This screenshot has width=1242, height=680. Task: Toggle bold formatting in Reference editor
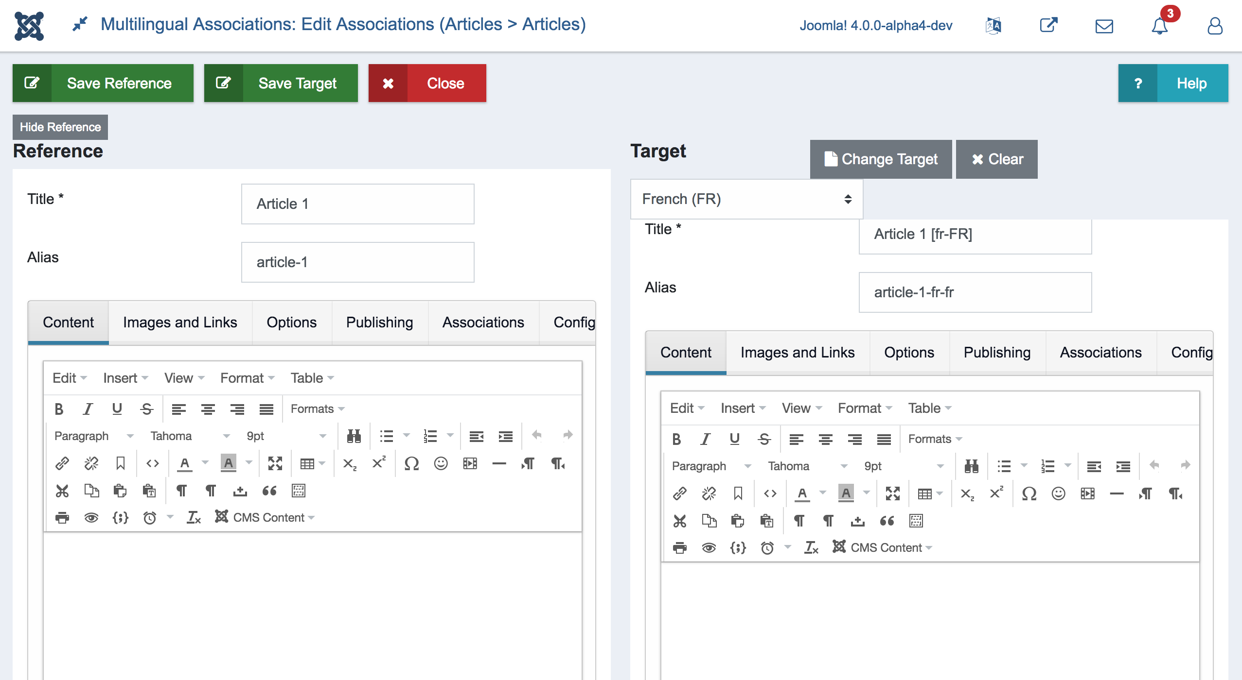(x=59, y=409)
